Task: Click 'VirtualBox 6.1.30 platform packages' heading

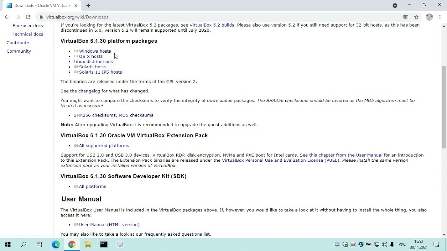Action: pos(109,41)
